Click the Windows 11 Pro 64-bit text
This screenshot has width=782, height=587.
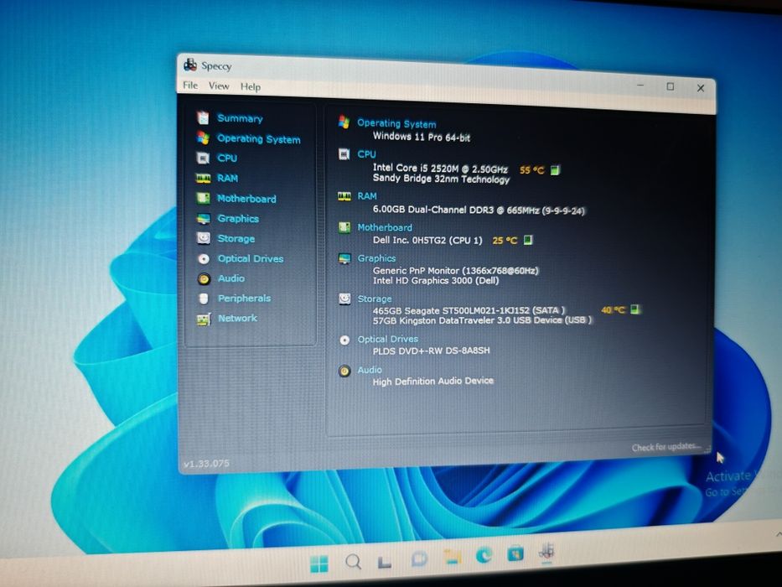tap(422, 136)
